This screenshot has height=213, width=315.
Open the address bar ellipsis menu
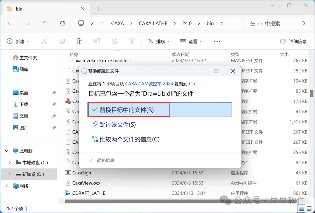[102, 23]
